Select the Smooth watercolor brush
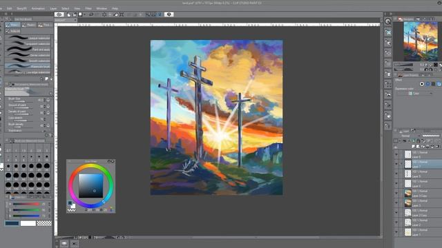 (28, 61)
